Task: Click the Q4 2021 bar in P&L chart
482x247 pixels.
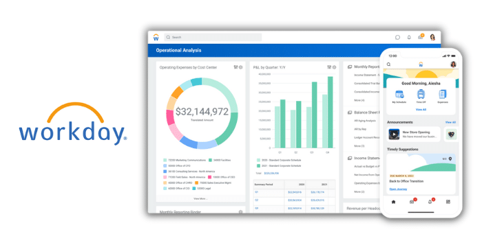Action: [330, 112]
